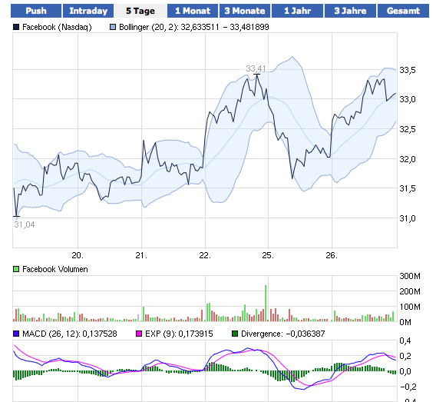Click the Divergence dark green legend square
This screenshot has height=402, width=436.
coord(235,334)
